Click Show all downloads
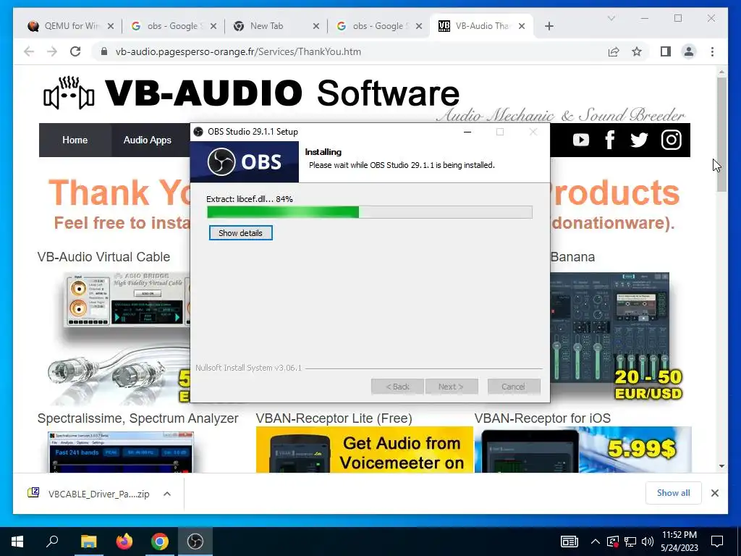This screenshot has width=741, height=556. coord(674,493)
